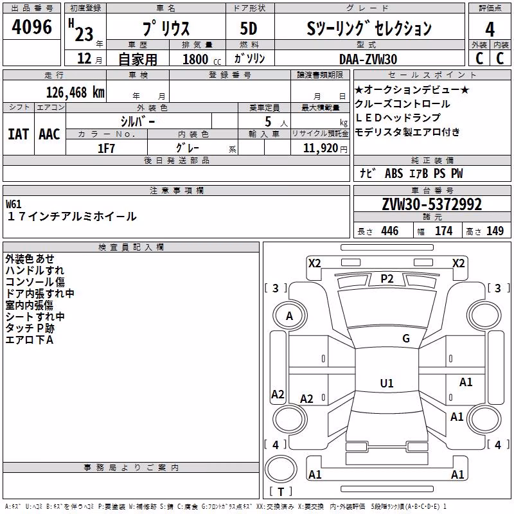514x514 pixels.
Task: Select the ABS equipment entry
Action: tap(394, 173)
